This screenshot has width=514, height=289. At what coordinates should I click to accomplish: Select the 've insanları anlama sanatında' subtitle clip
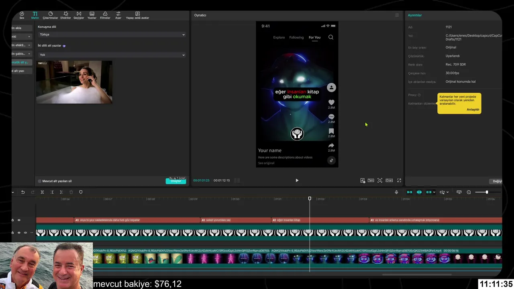436,220
